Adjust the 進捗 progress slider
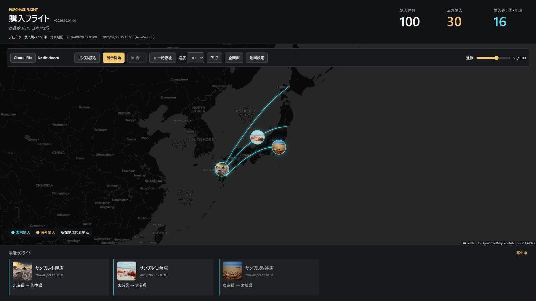The image size is (536, 301). tap(493, 58)
